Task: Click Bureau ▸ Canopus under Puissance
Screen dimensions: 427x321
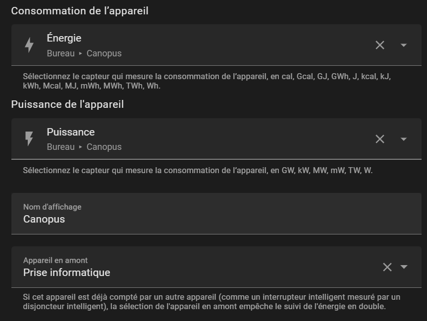Action: pyautogui.click(x=84, y=147)
